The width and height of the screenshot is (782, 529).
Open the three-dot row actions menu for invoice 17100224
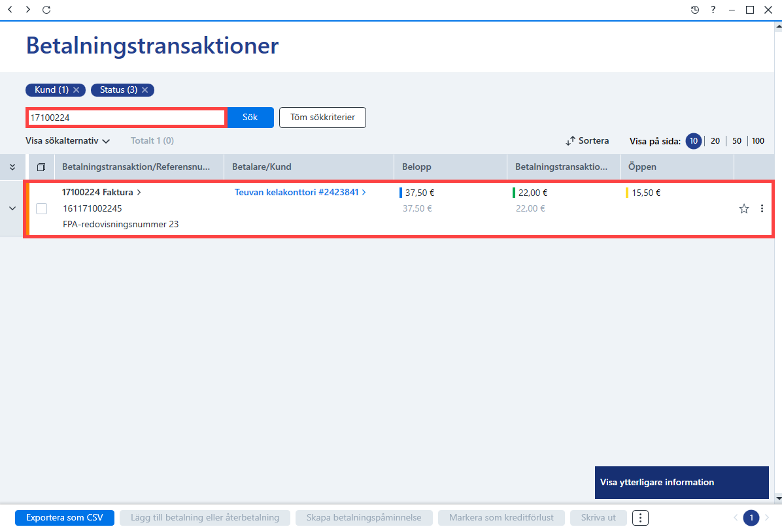[x=762, y=209]
